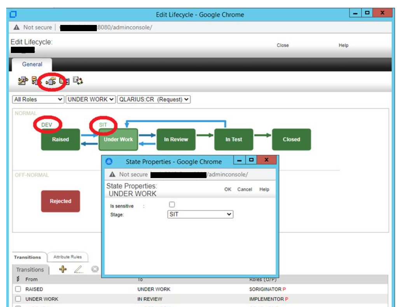Image resolution: width=397 pixels, height=307 pixels.
Task: Click the folder-with-arrows icon in the lifecycle toolbar
Action: point(51,81)
